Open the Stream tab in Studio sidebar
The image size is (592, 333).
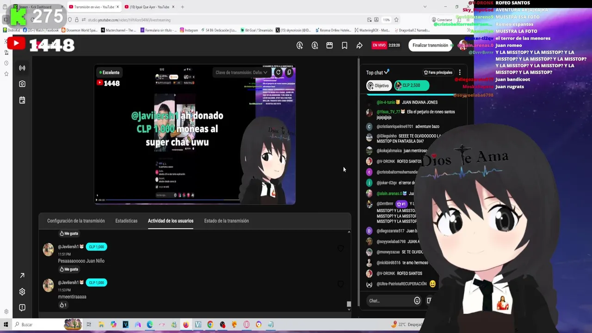[22, 68]
